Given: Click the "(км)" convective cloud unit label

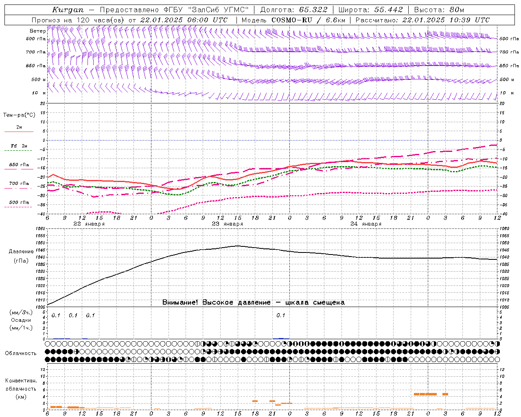Looking at the screenshot, I should click(x=21, y=397).
